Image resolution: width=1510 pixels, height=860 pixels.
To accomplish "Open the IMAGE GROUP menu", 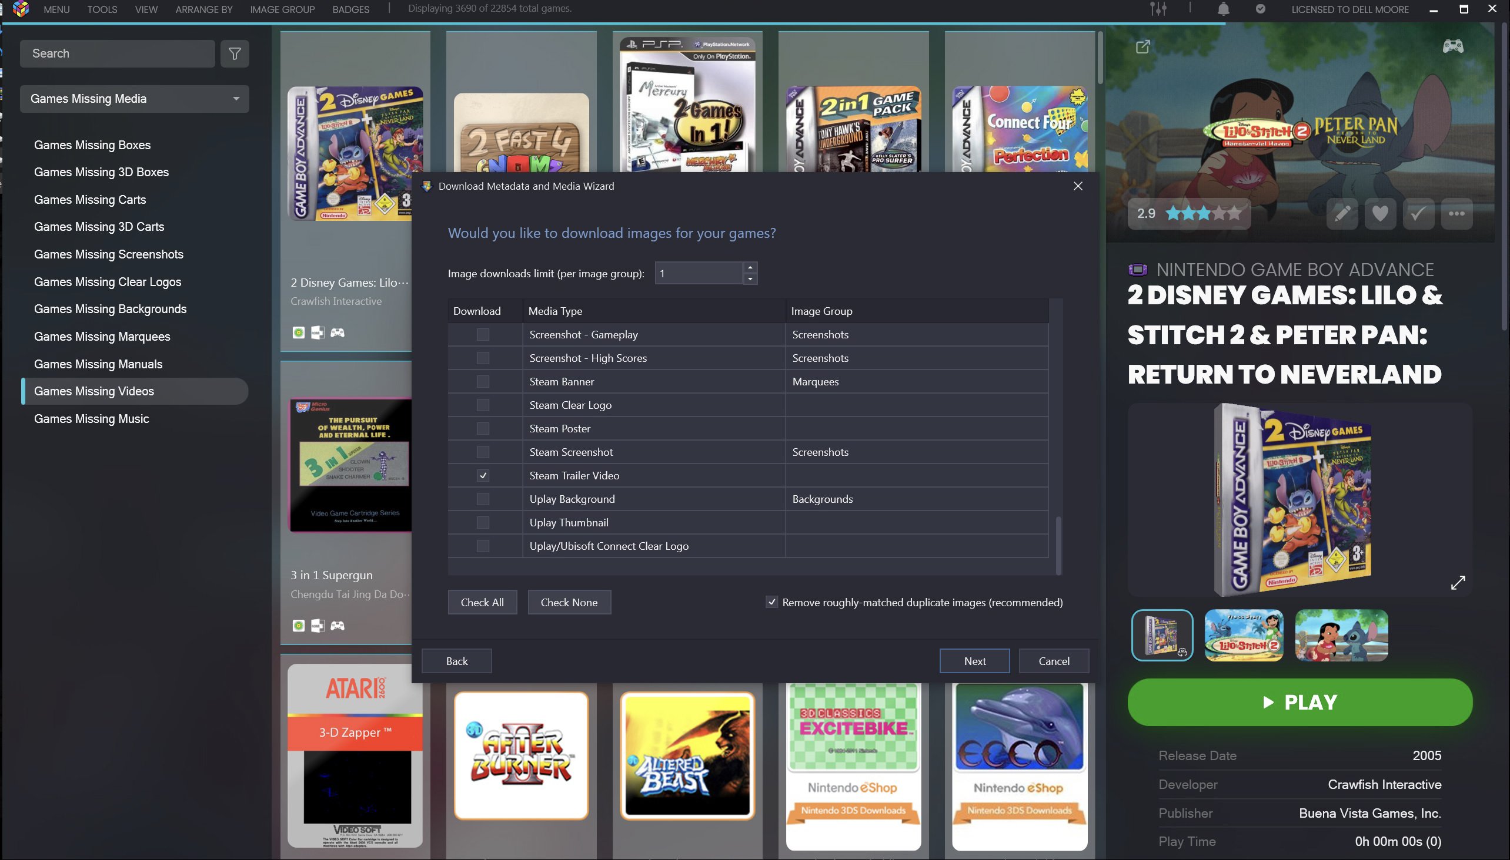I will pyautogui.click(x=282, y=9).
